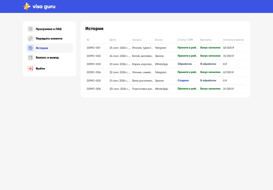This screenshot has height=190, width=273.
Task: Click the Дата column header
Action: pos(113,40)
